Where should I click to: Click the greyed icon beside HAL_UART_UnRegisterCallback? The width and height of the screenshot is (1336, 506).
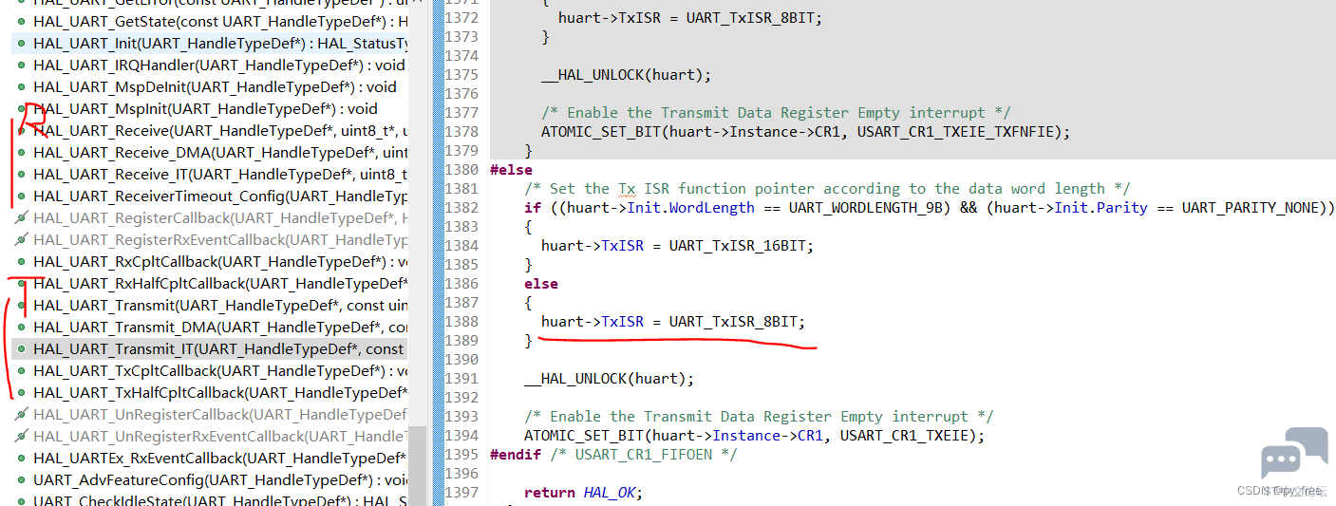(x=22, y=415)
